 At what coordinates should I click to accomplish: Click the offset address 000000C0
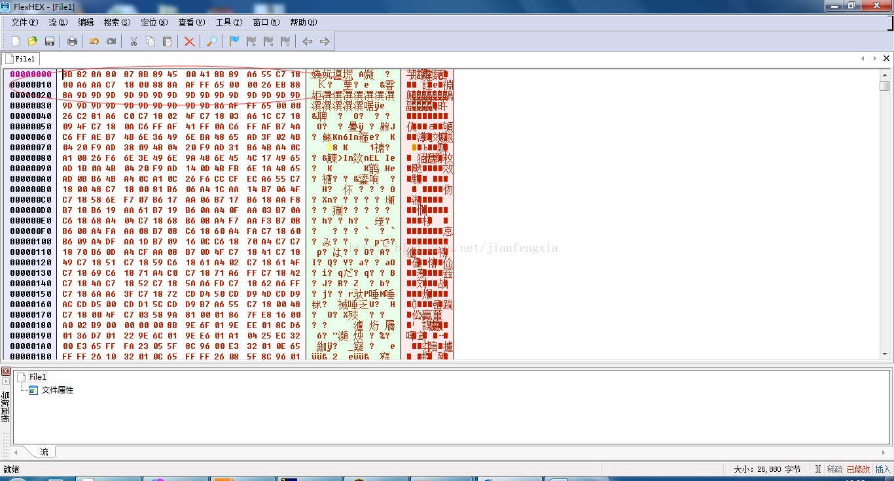click(x=31, y=200)
